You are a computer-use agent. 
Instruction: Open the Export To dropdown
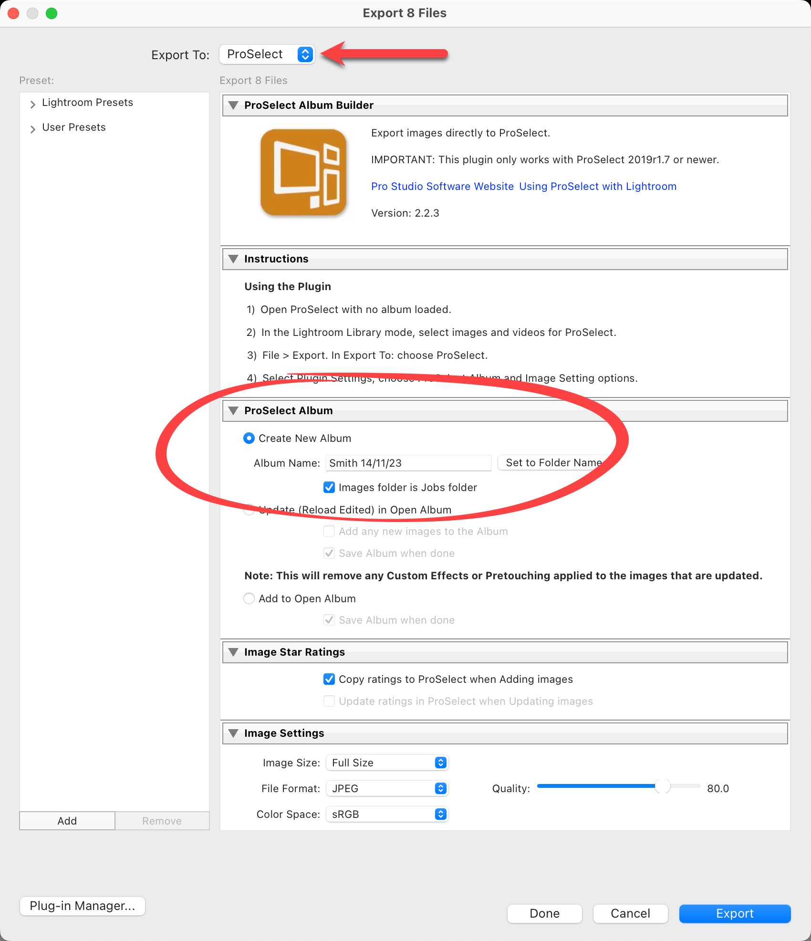pos(267,54)
